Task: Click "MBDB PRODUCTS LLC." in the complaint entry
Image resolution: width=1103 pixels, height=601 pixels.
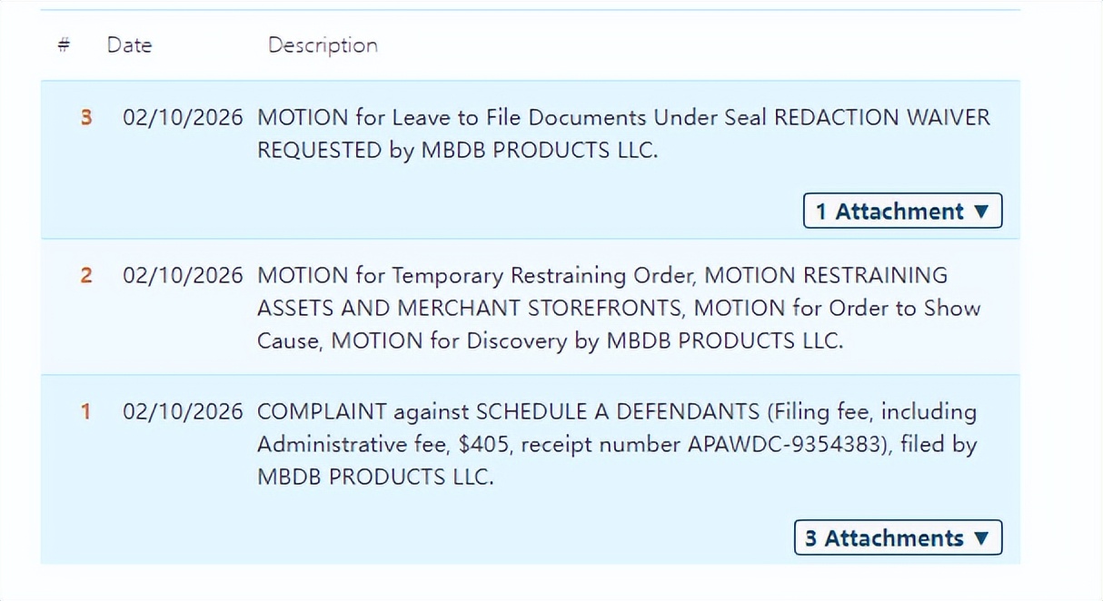Action: [375, 478]
